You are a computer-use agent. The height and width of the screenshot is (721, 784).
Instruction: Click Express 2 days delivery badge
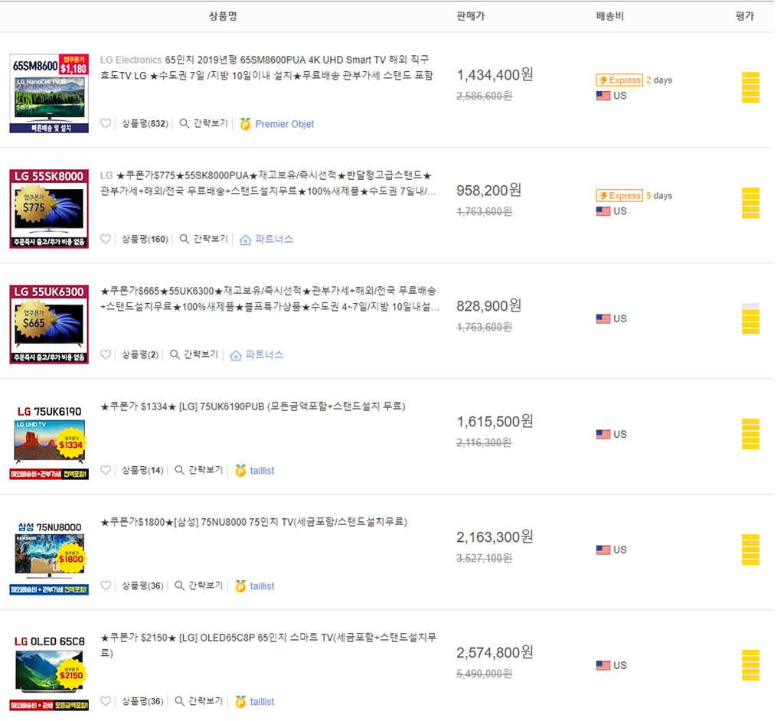pos(619,80)
